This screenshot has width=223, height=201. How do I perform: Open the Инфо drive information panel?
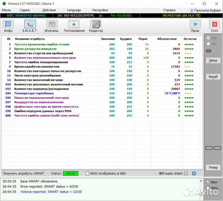[x=8, y=26]
